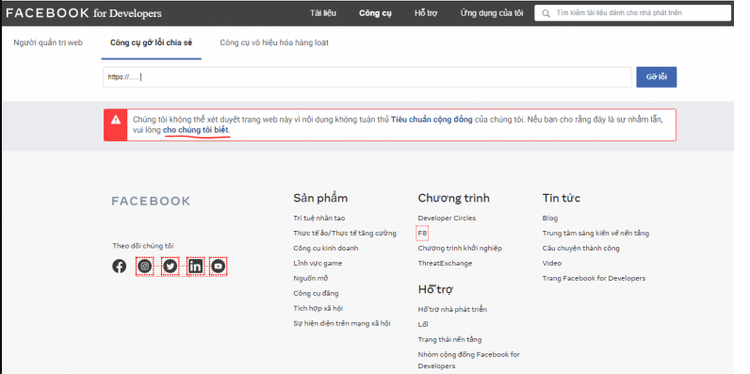Select Công cụ gỡ lỗi chia sẻ tab
750x374 pixels.
(151, 42)
